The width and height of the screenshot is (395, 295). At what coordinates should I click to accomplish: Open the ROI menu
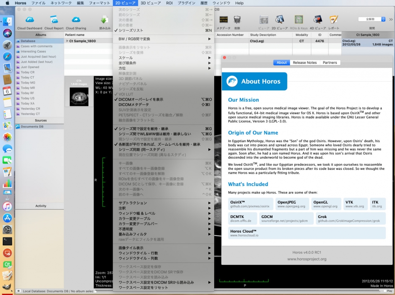[169, 3]
